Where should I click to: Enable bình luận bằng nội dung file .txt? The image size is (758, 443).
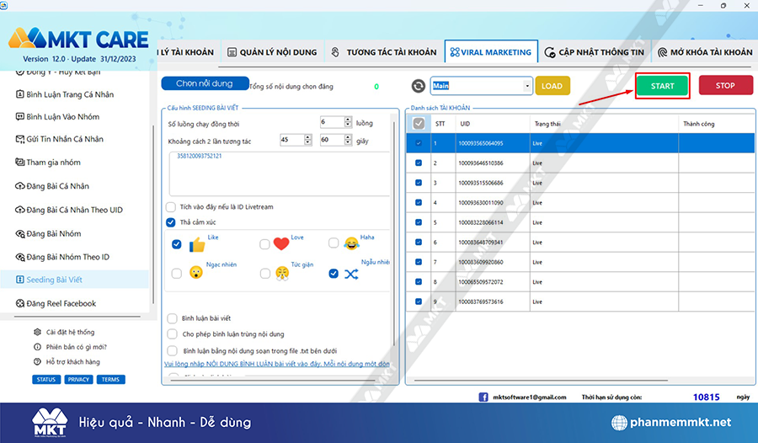tap(172, 350)
